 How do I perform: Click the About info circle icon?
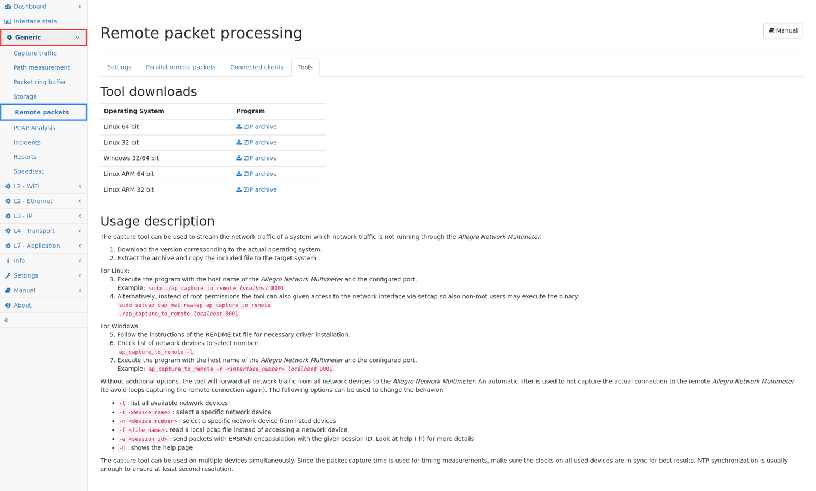8,305
